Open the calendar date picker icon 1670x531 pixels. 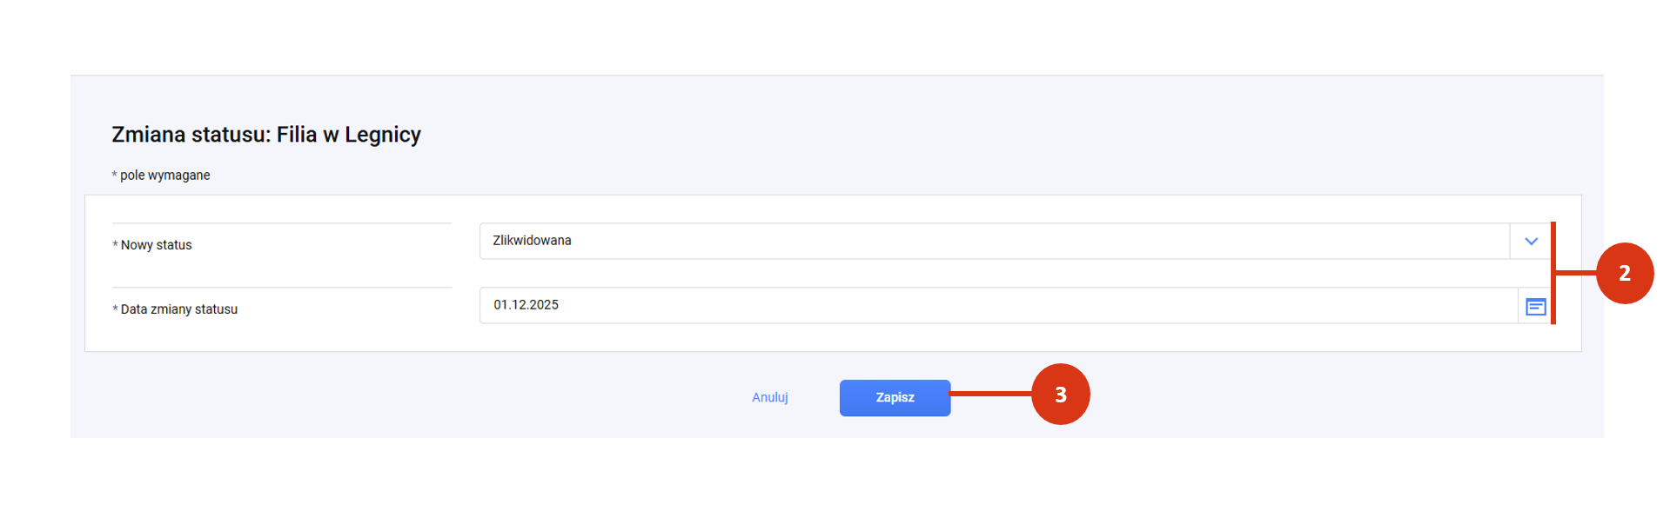tap(1535, 307)
